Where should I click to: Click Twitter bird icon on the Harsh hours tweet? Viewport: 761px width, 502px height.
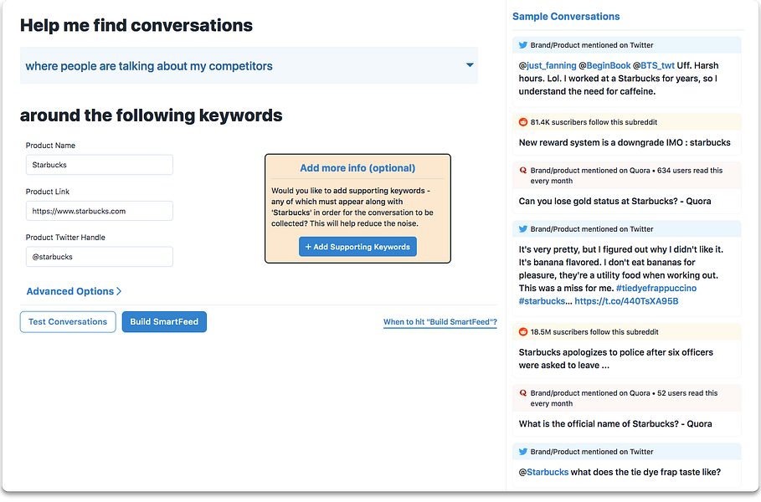[522, 45]
